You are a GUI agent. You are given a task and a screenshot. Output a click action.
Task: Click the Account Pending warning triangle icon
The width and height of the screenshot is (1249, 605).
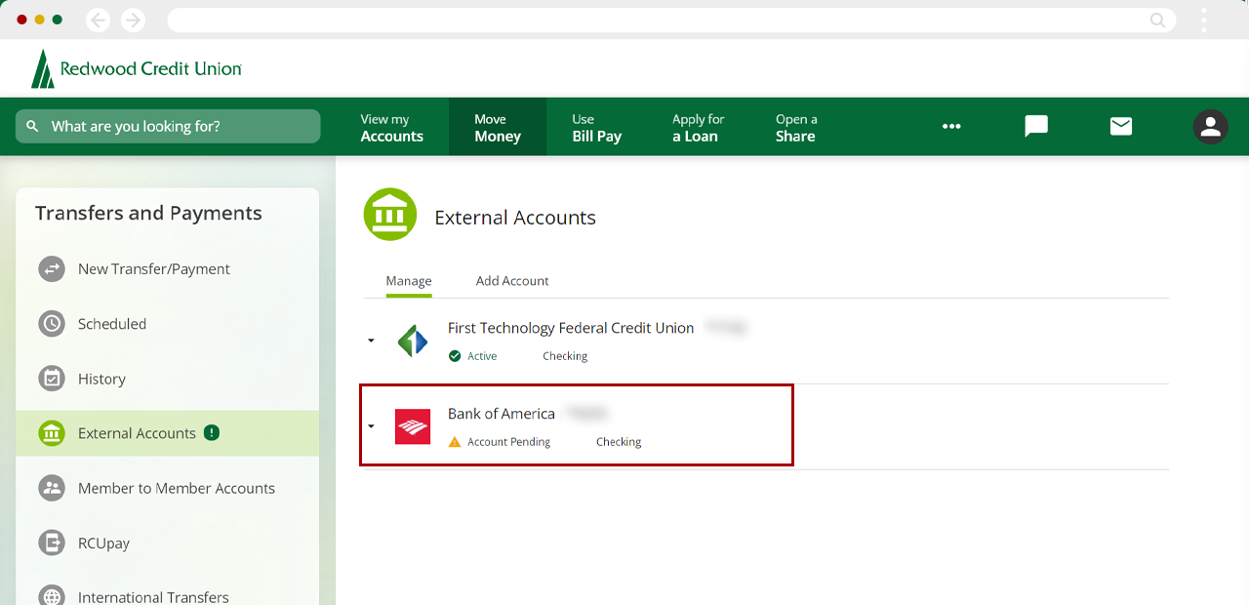click(455, 442)
